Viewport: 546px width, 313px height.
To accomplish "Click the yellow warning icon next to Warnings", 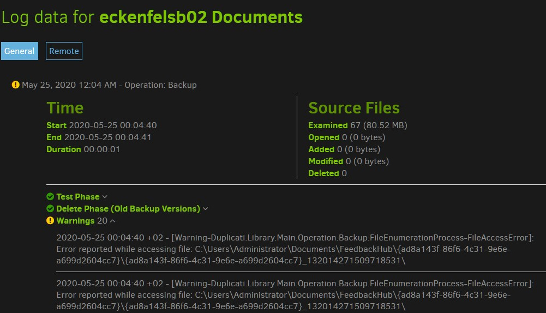I will 50,221.
